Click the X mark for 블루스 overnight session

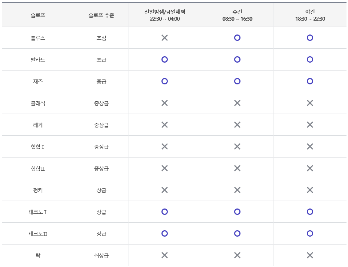pyautogui.click(x=164, y=37)
